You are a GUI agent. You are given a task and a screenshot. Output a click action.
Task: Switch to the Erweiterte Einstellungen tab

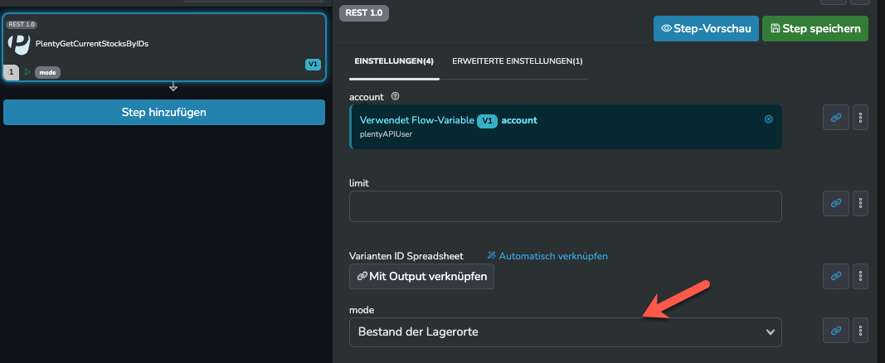click(517, 61)
